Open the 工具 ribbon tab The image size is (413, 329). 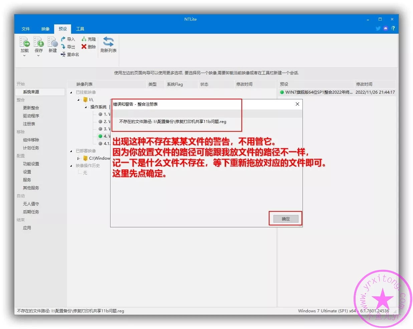[x=80, y=29]
